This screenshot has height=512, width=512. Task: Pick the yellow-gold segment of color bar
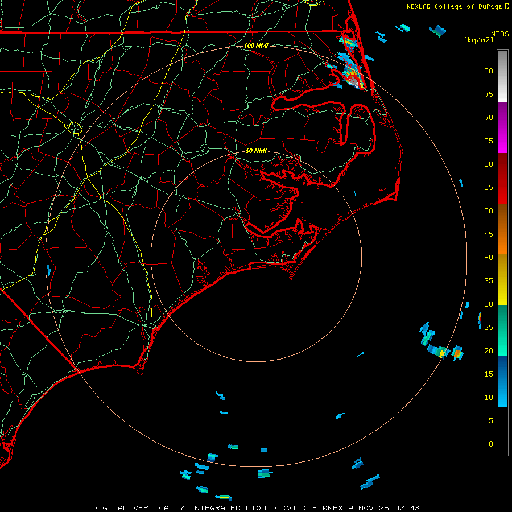[502, 280]
